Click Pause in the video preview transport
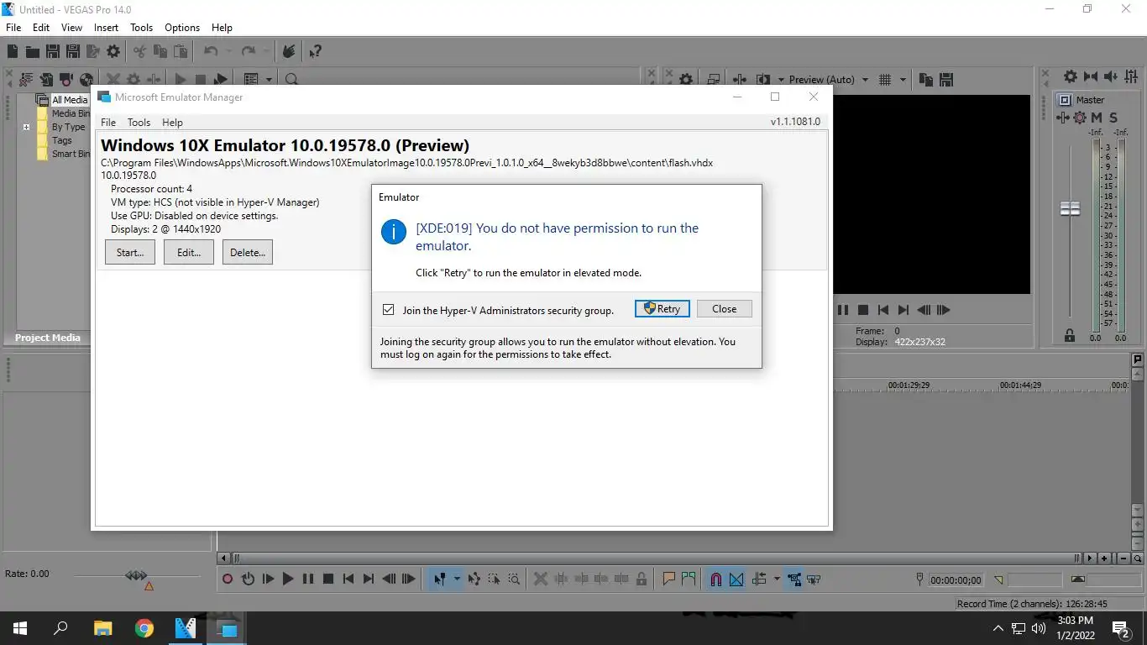1147x645 pixels. coord(843,310)
